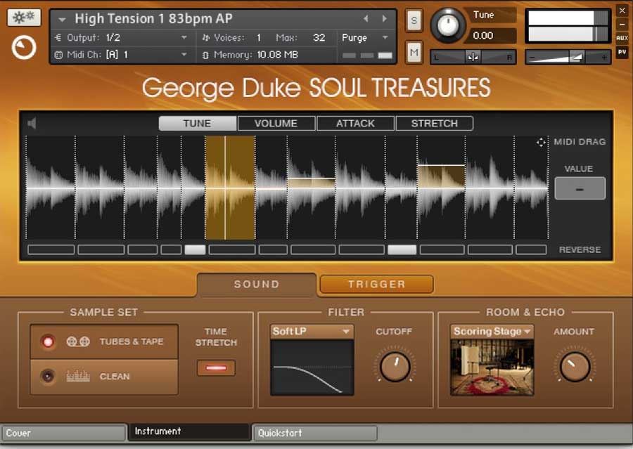Toggle the lit reverse box of tenth slice
The width and height of the screenshot is (633, 449).
[402, 249]
